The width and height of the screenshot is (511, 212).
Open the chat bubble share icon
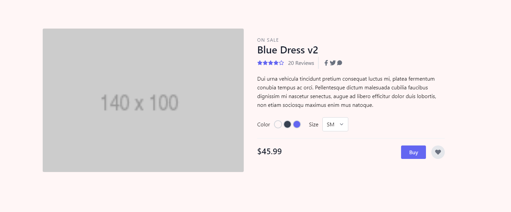pyautogui.click(x=340, y=63)
